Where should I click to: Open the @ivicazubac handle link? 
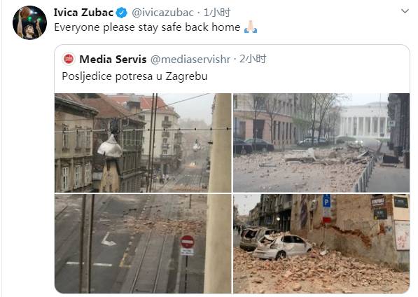coord(162,13)
